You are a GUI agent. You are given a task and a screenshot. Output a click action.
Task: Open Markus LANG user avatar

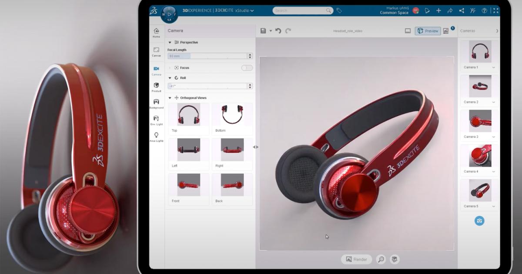(x=416, y=10)
